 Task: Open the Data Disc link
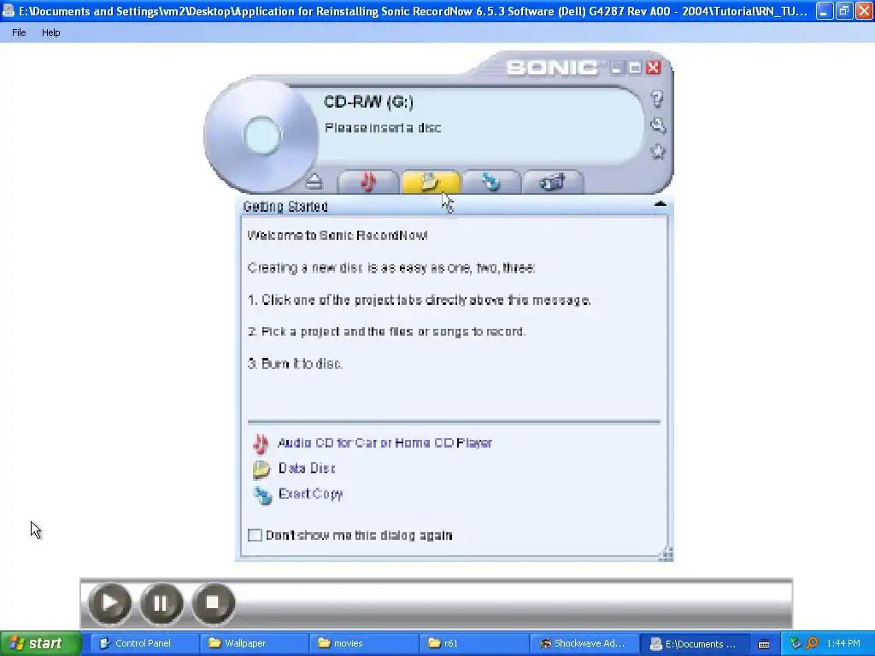307,468
